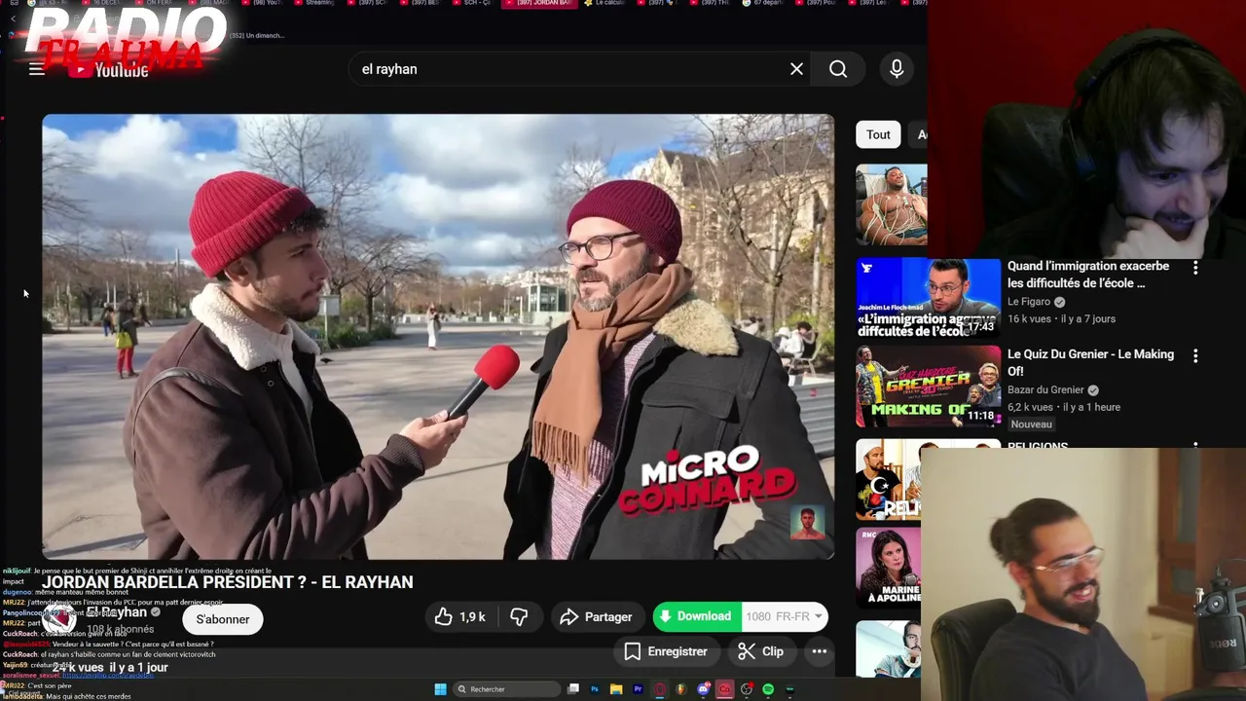Open the top suggested video thumbnail with shirtless man
The height and width of the screenshot is (701, 1246).
pyautogui.click(x=892, y=204)
